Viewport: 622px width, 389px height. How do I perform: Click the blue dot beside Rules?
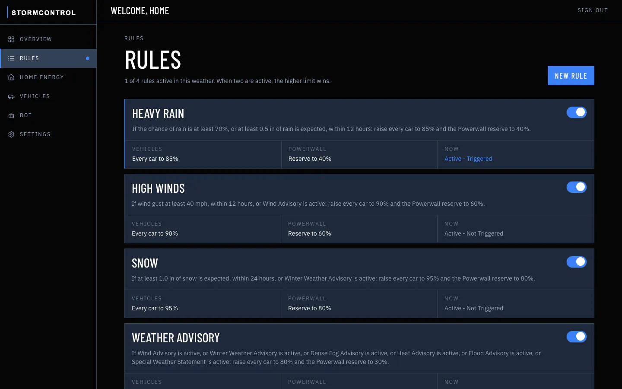88,58
